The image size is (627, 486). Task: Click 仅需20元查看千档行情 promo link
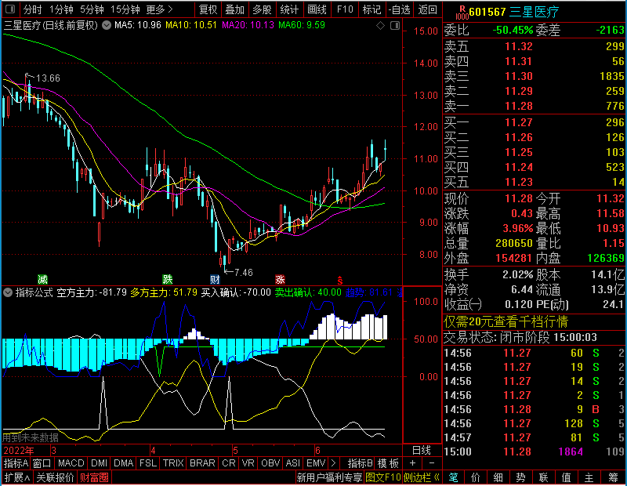tap(506, 321)
